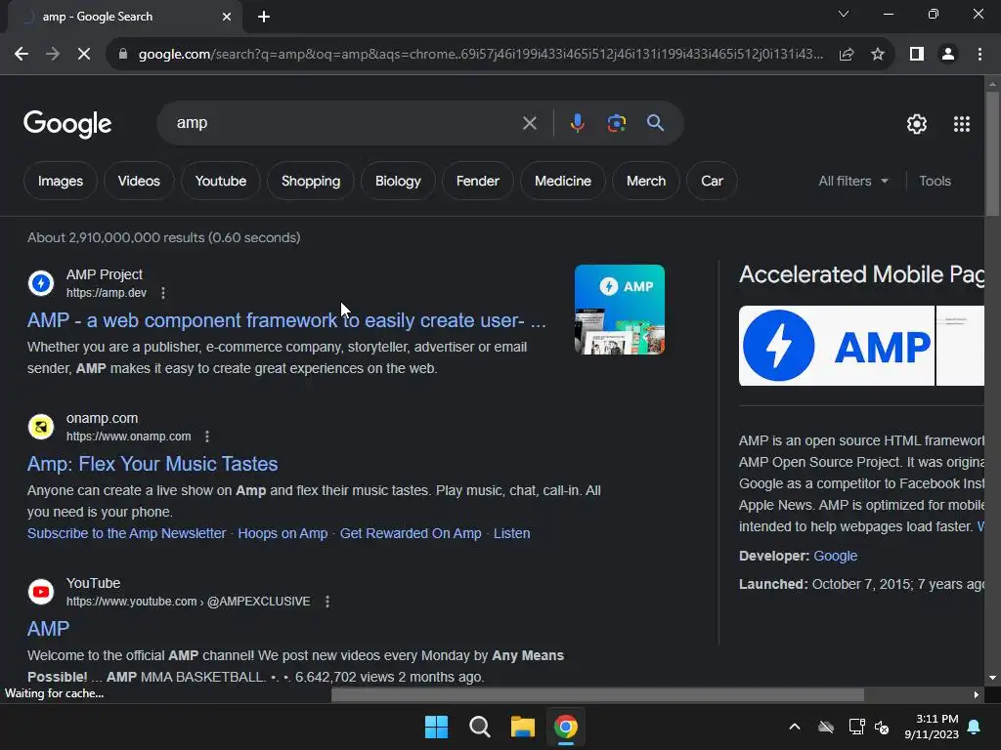Open more options for YouTube result

point(327,602)
